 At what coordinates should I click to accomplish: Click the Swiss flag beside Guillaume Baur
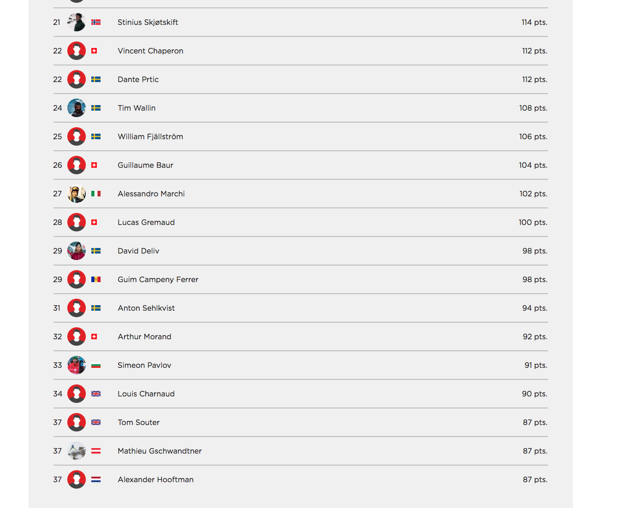pyautogui.click(x=94, y=165)
